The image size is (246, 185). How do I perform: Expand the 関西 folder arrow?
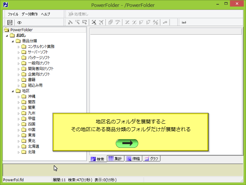18,102
